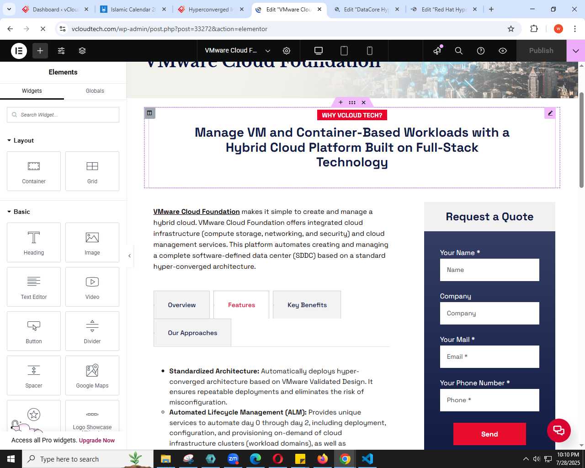Image resolution: width=585 pixels, height=468 pixels.
Task: Open Zoom from the taskbar
Action: point(233,459)
